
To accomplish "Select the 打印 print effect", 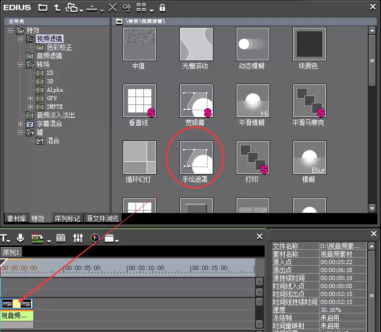I will point(253,158).
